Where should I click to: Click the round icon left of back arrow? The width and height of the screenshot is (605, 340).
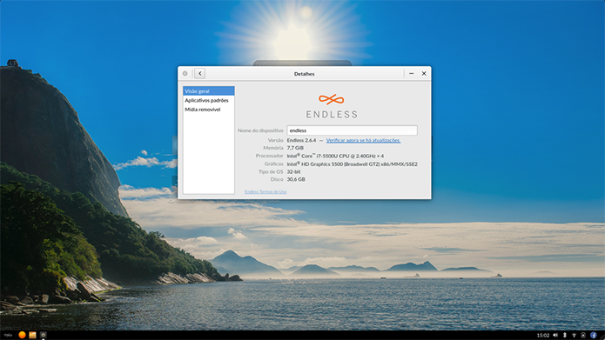185,73
